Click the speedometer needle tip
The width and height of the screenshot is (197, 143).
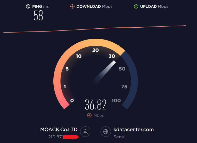114,62
